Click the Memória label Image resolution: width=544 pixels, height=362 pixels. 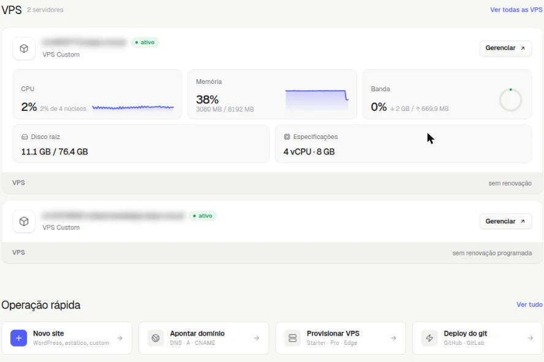pos(209,82)
